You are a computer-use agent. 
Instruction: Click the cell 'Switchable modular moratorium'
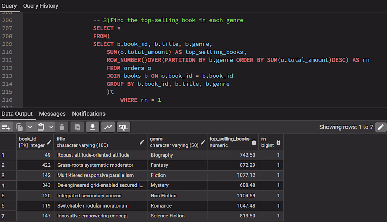(x=101, y=206)
